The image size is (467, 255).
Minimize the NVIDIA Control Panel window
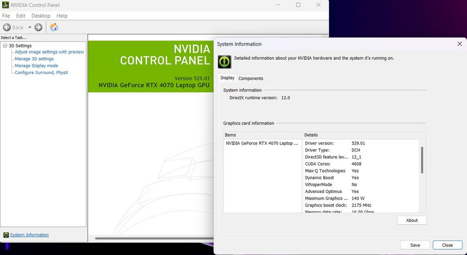point(278,5)
